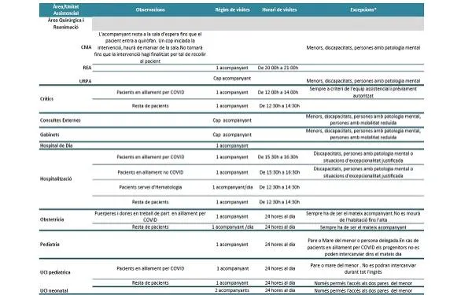Screen dimensions: 472x295
Task: Click 'Pacients en aïllament per COVID' under UCI pediàtrica
Action: pyautogui.click(x=150, y=268)
